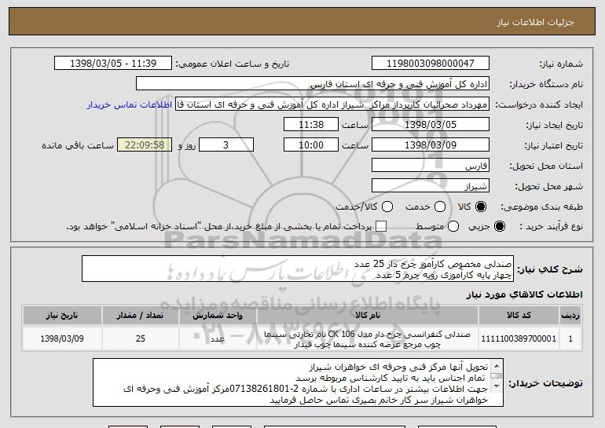Screen dimensions: 605x428
Task: Click the general need description textbox
Action: (x=298, y=269)
